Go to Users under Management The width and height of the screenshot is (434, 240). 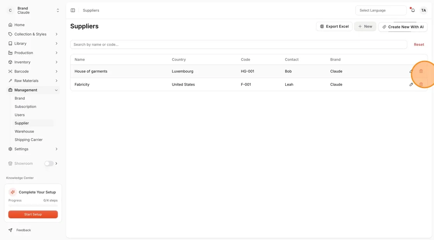pos(20,115)
